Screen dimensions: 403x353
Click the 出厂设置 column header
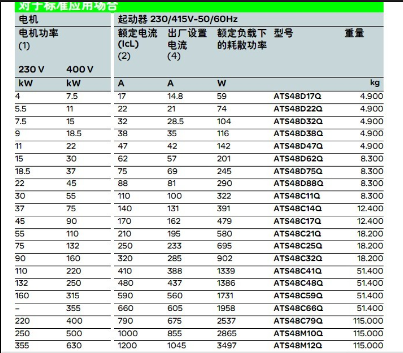click(x=187, y=33)
